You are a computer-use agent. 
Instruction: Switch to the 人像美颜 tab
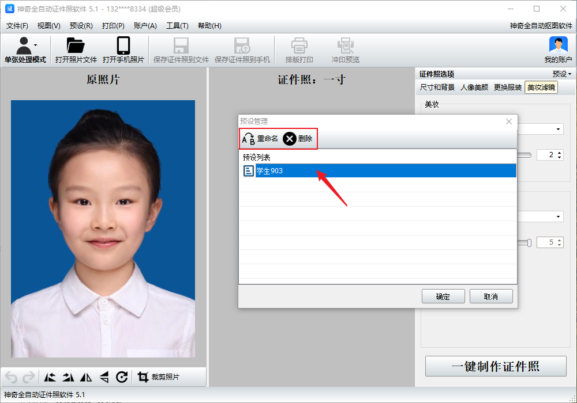coord(474,88)
